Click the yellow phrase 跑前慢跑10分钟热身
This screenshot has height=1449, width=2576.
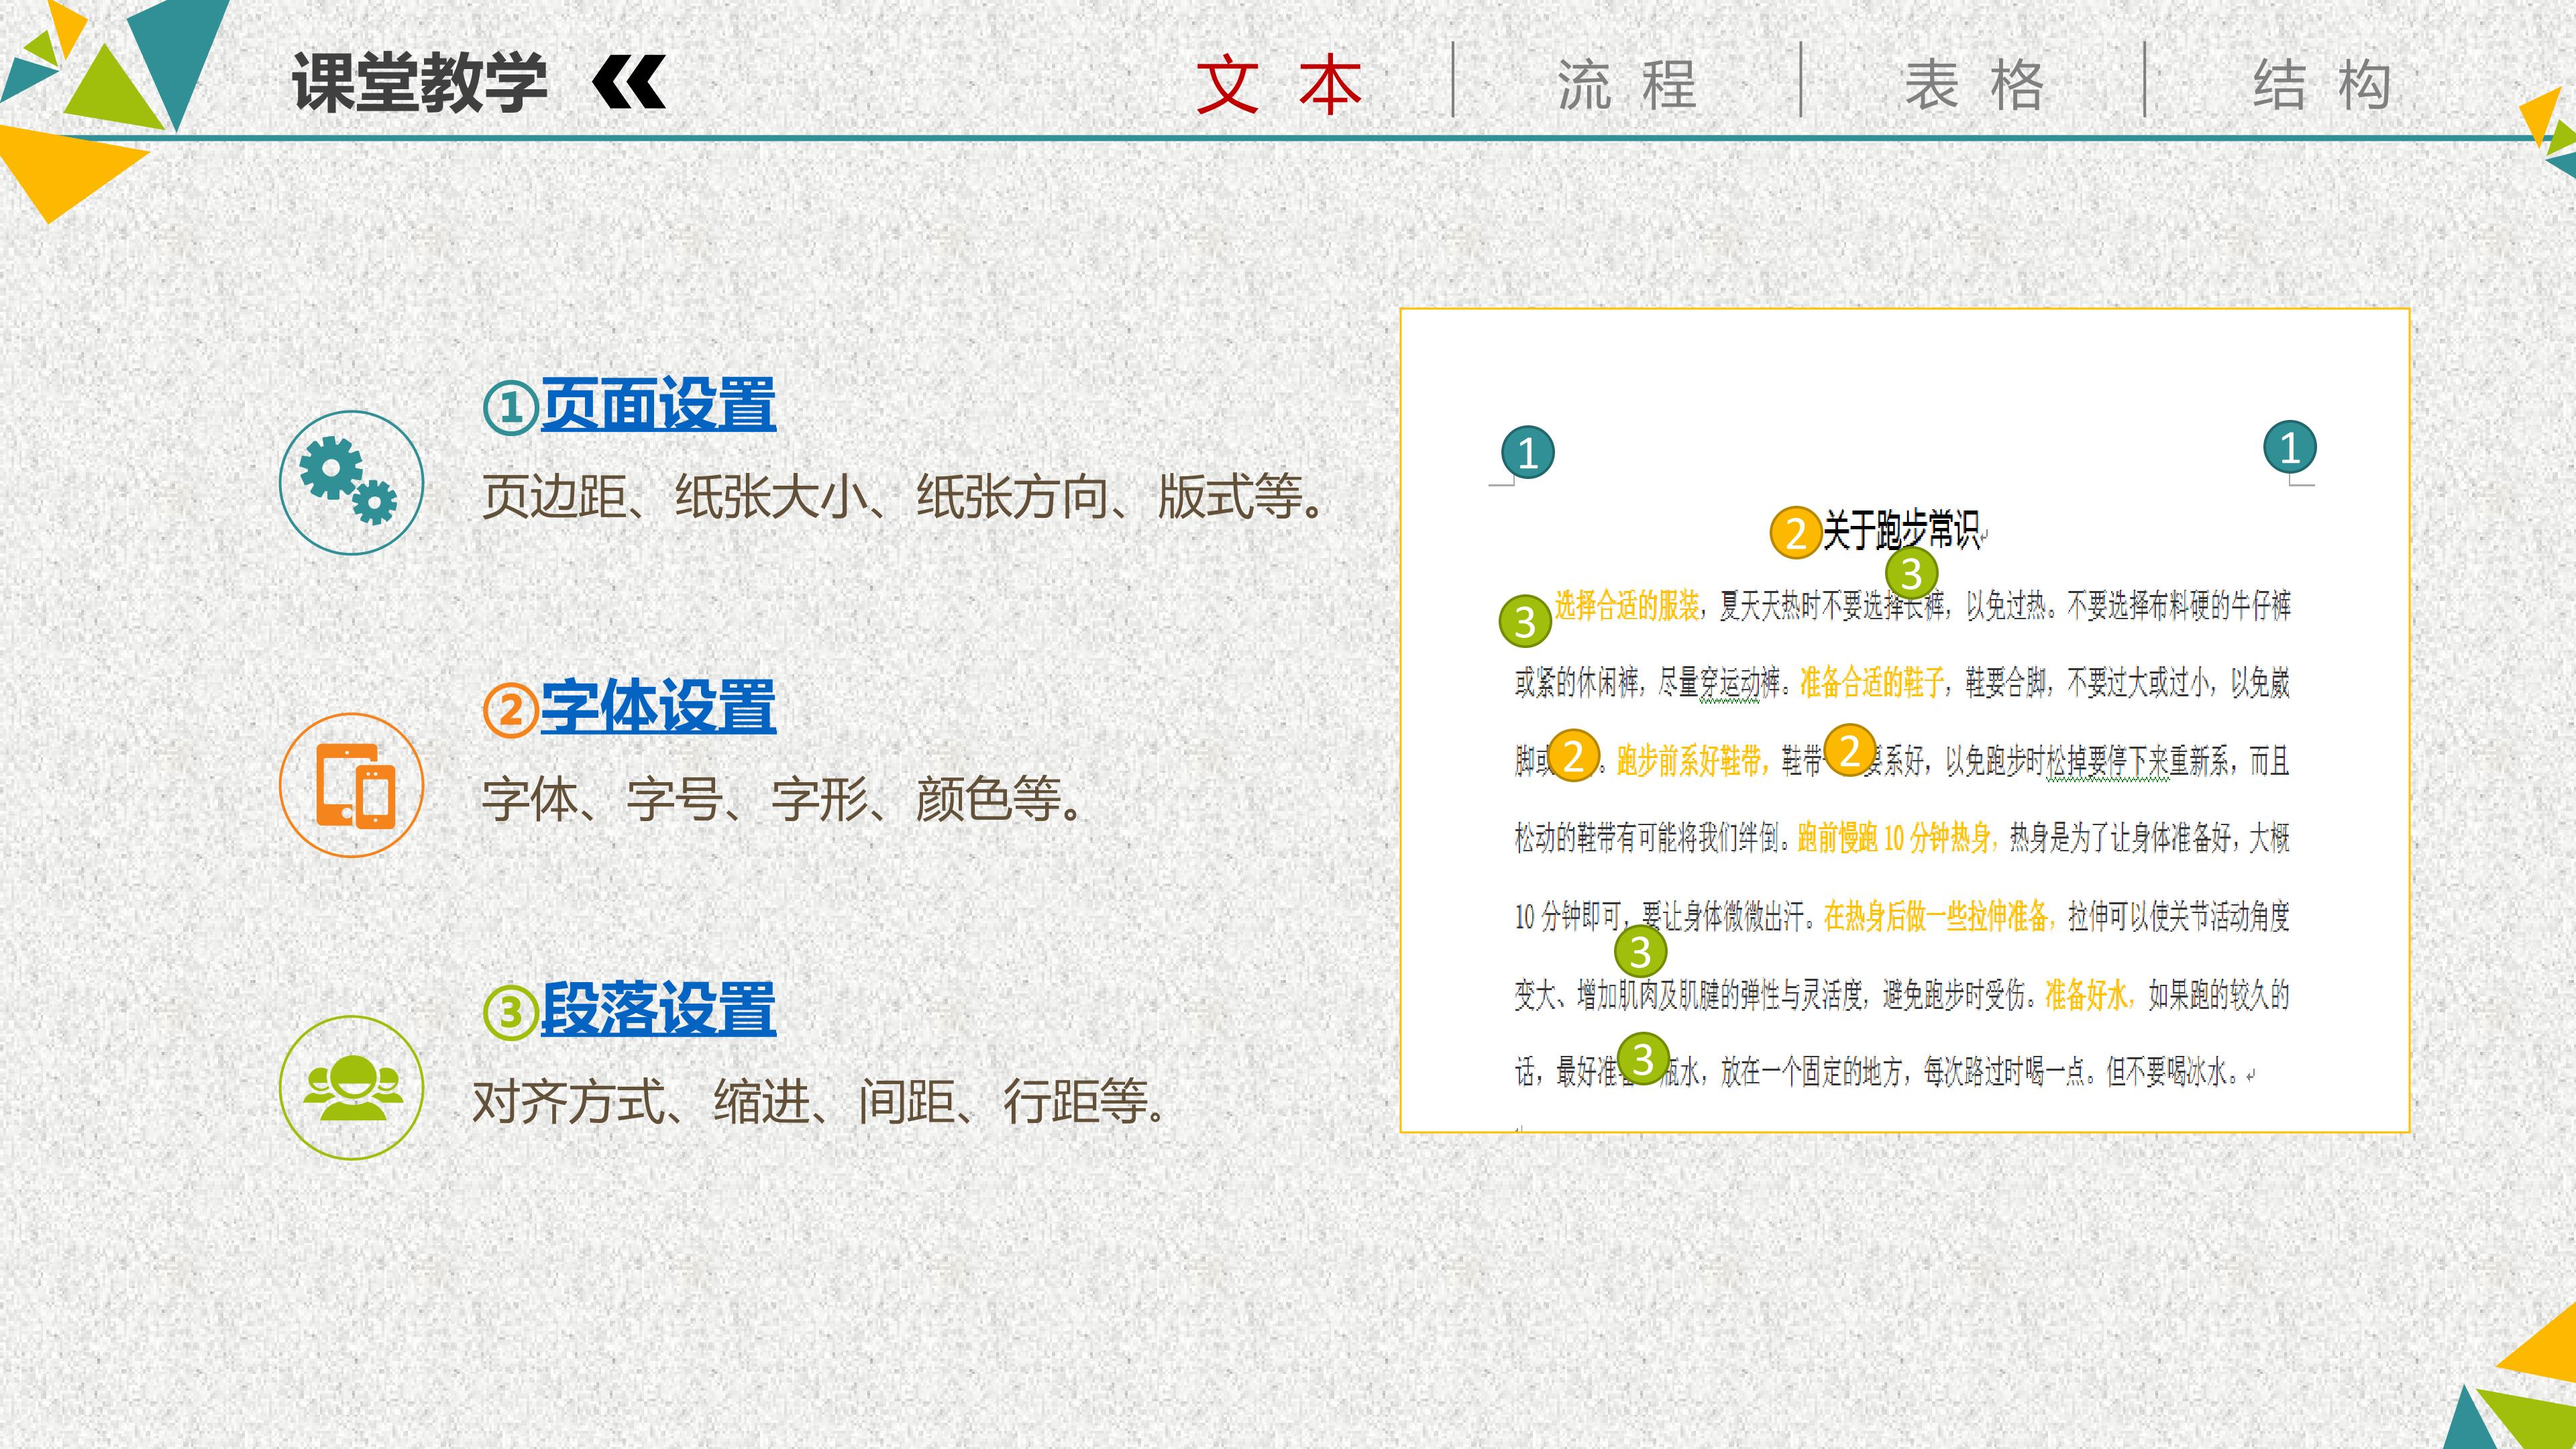(1895, 838)
